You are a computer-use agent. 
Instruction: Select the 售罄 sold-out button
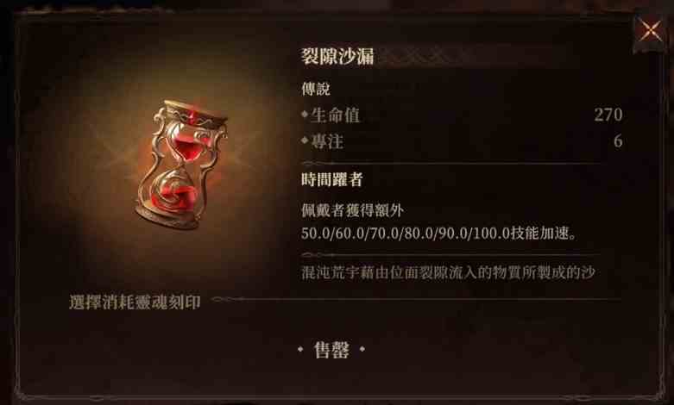[x=331, y=350]
